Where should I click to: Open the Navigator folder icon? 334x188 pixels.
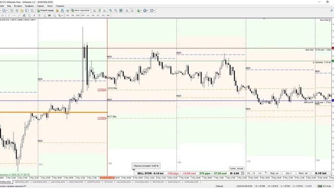tap(22, 10)
